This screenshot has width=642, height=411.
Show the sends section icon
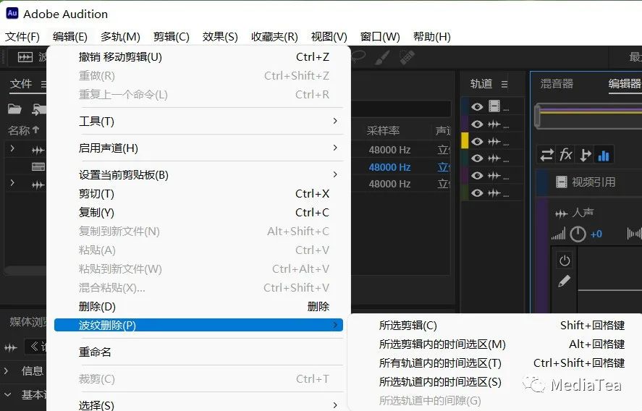(x=586, y=155)
